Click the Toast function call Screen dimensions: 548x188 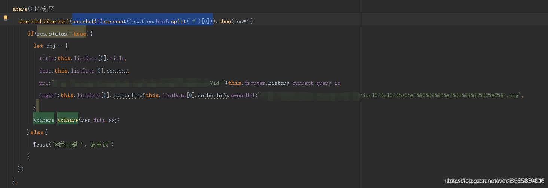tap(40, 145)
